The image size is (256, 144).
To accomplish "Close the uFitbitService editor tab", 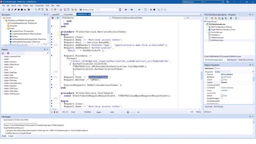I will pos(89,14).
